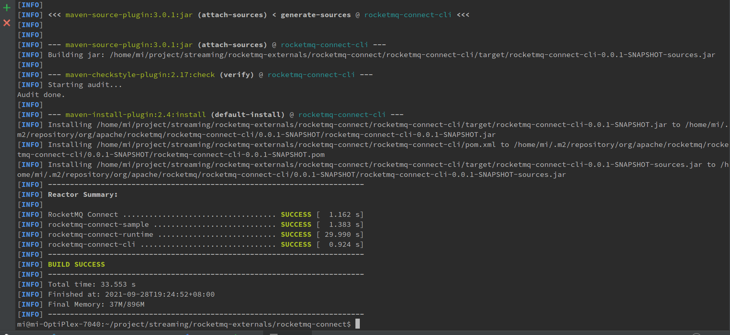Click the 'rocketmq-connect-cli-0.0.1-SNAPSHOT.pom' text
The image size is (730, 335).
[239, 155]
